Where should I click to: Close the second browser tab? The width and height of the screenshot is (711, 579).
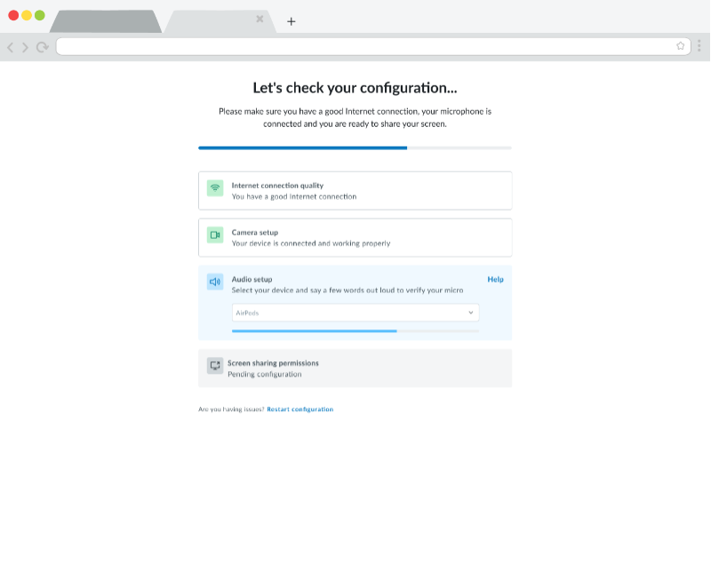(x=260, y=19)
